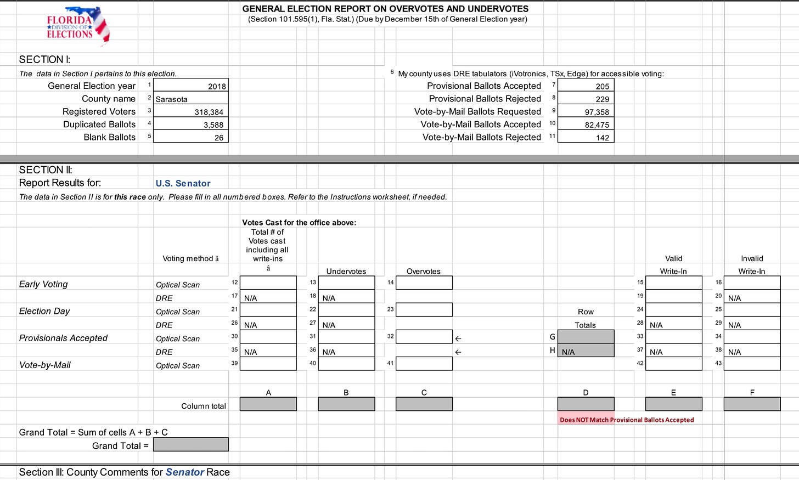Viewport: 799px width, 480px height.
Task: Select column total cell F
Action: click(x=752, y=404)
